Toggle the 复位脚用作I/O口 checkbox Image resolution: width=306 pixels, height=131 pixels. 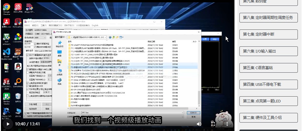(x=27, y=86)
